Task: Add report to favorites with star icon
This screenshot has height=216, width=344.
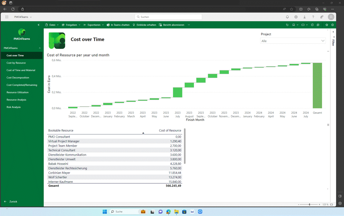Action: 327,25
